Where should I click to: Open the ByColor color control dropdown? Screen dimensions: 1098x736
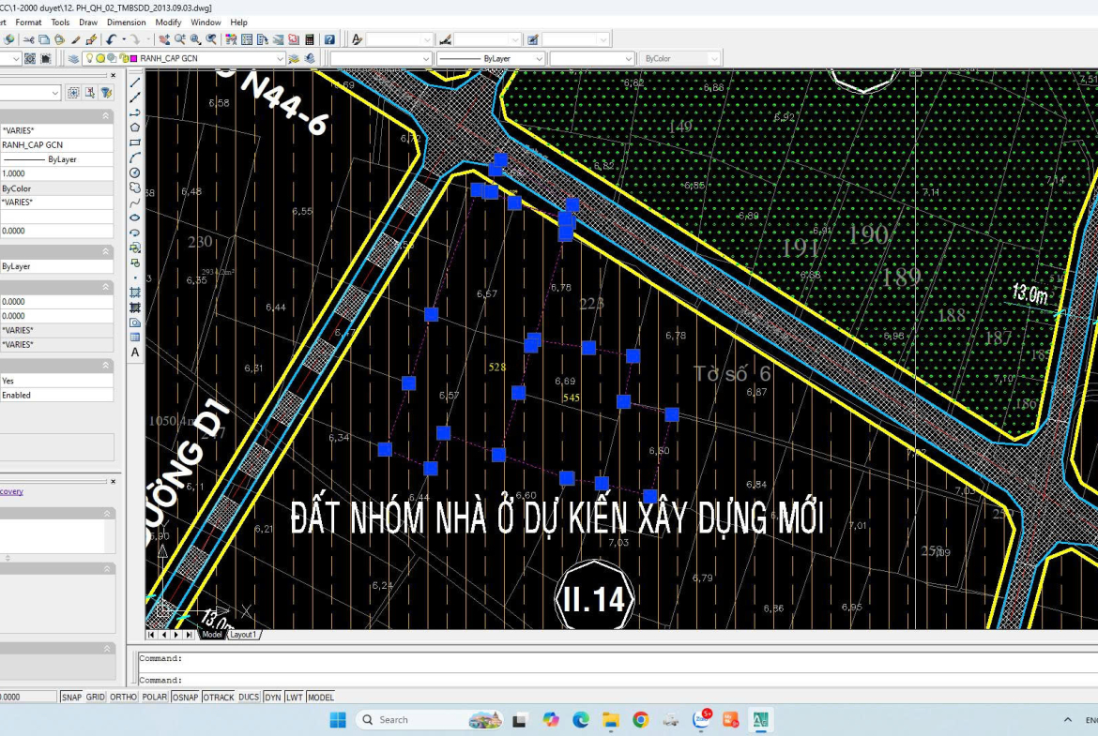[x=714, y=58]
